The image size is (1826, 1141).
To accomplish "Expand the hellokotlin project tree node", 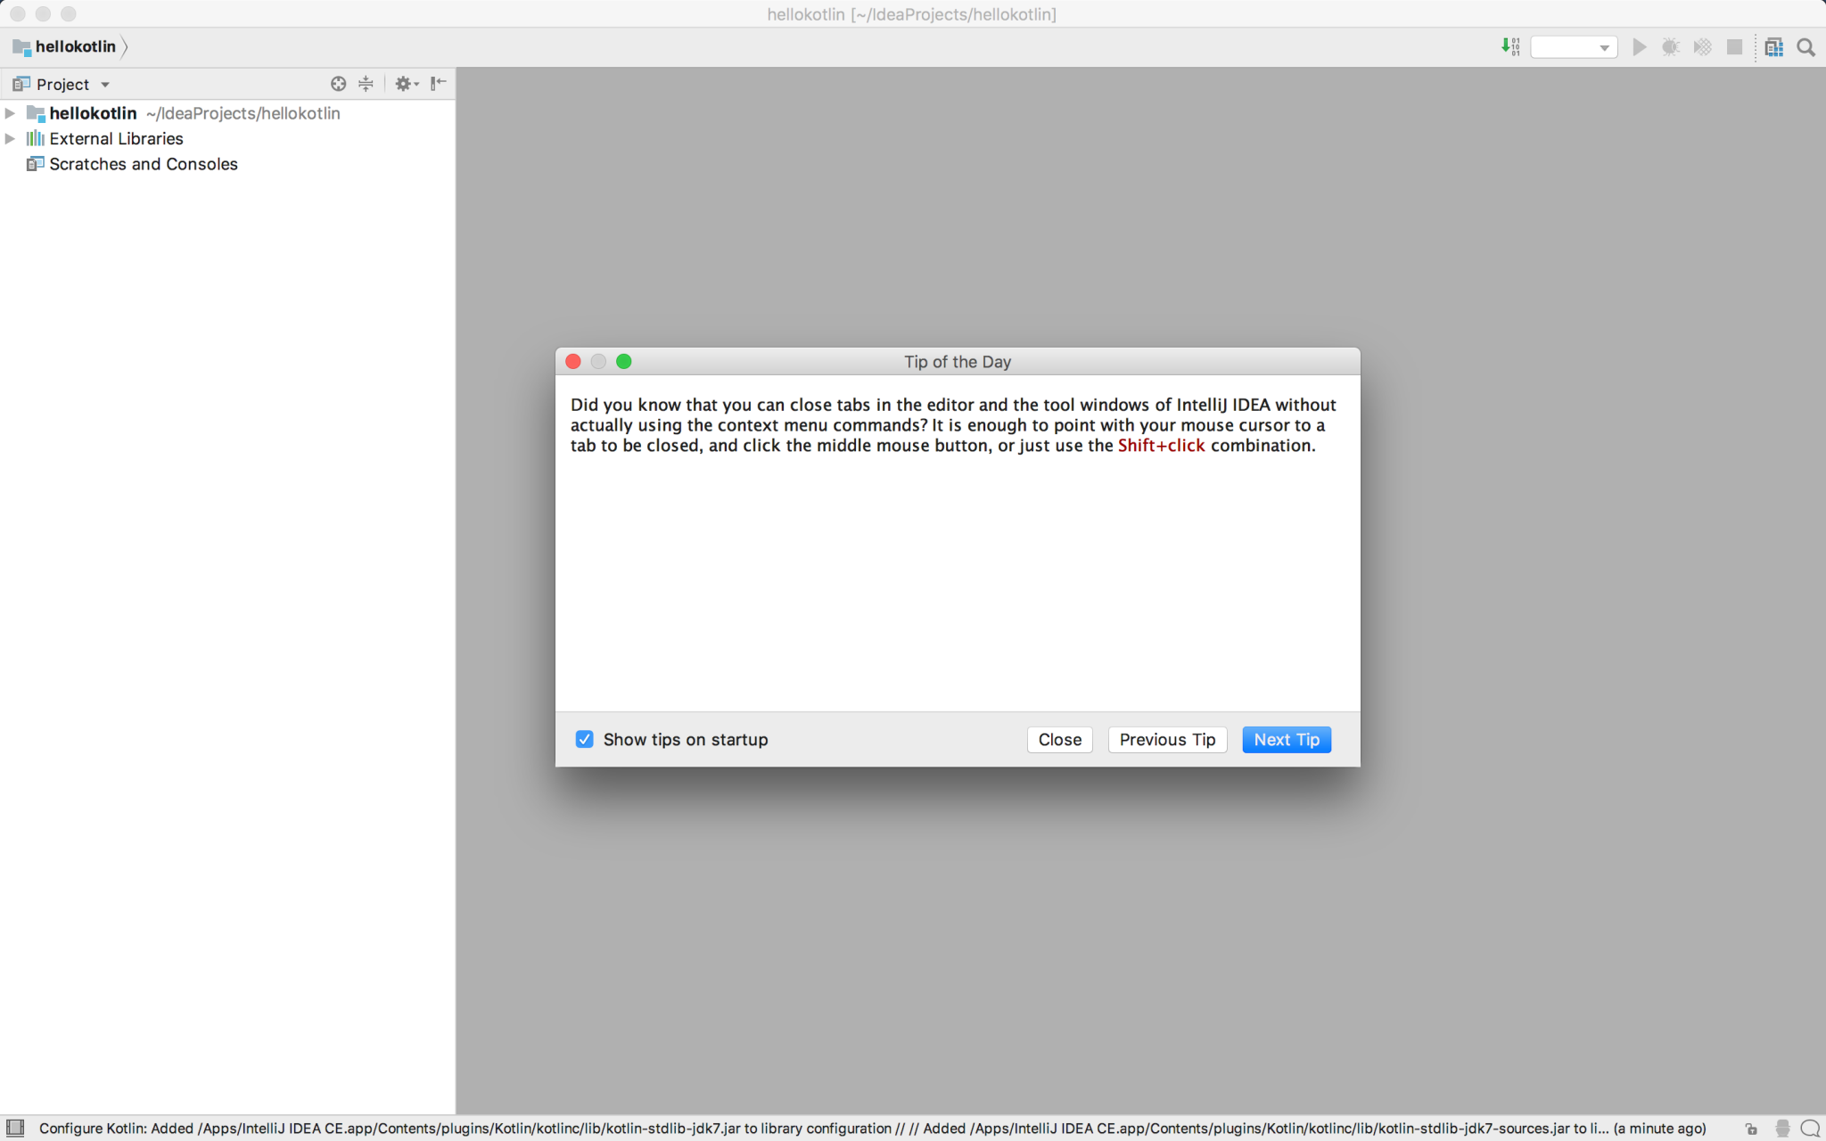I will click(11, 113).
